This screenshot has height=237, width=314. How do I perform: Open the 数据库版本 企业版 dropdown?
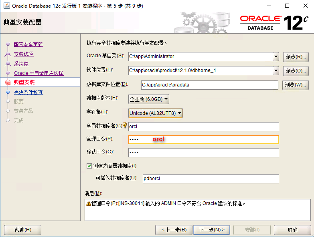[x=149, y=99]
